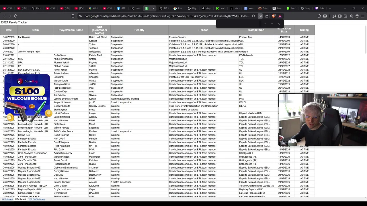This screenshot has height=206, width=367.
Task: Click the 'Player/Team Name' column header
Action: pos(71,30)
